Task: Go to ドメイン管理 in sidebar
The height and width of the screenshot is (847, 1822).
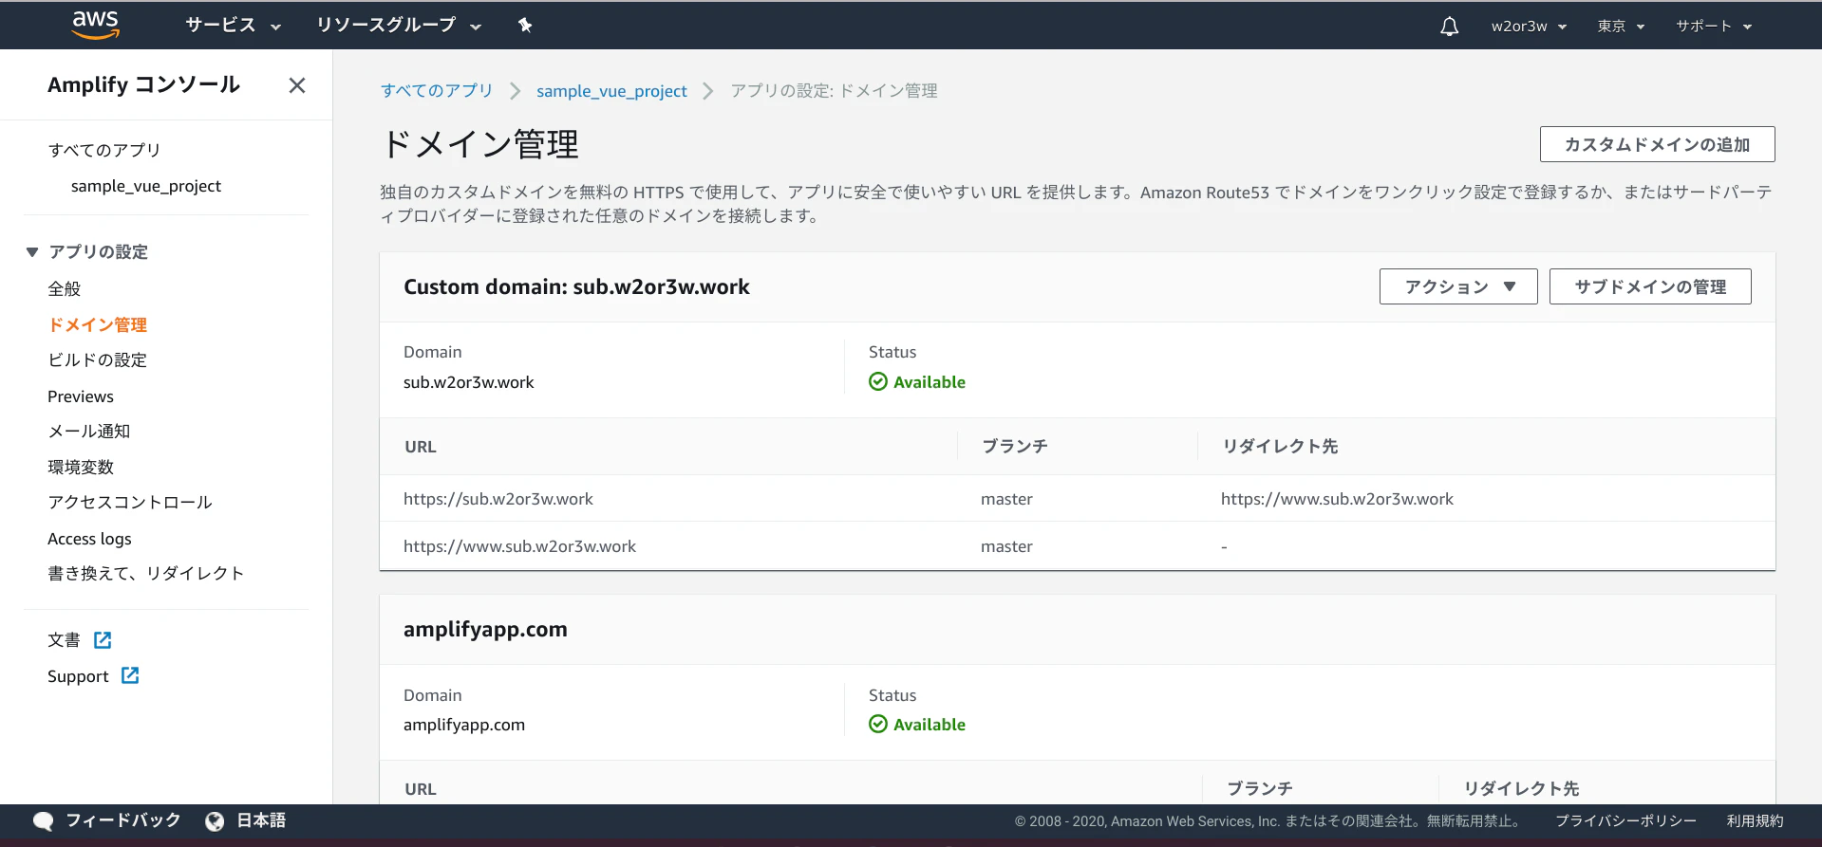Action: point(98,324)
